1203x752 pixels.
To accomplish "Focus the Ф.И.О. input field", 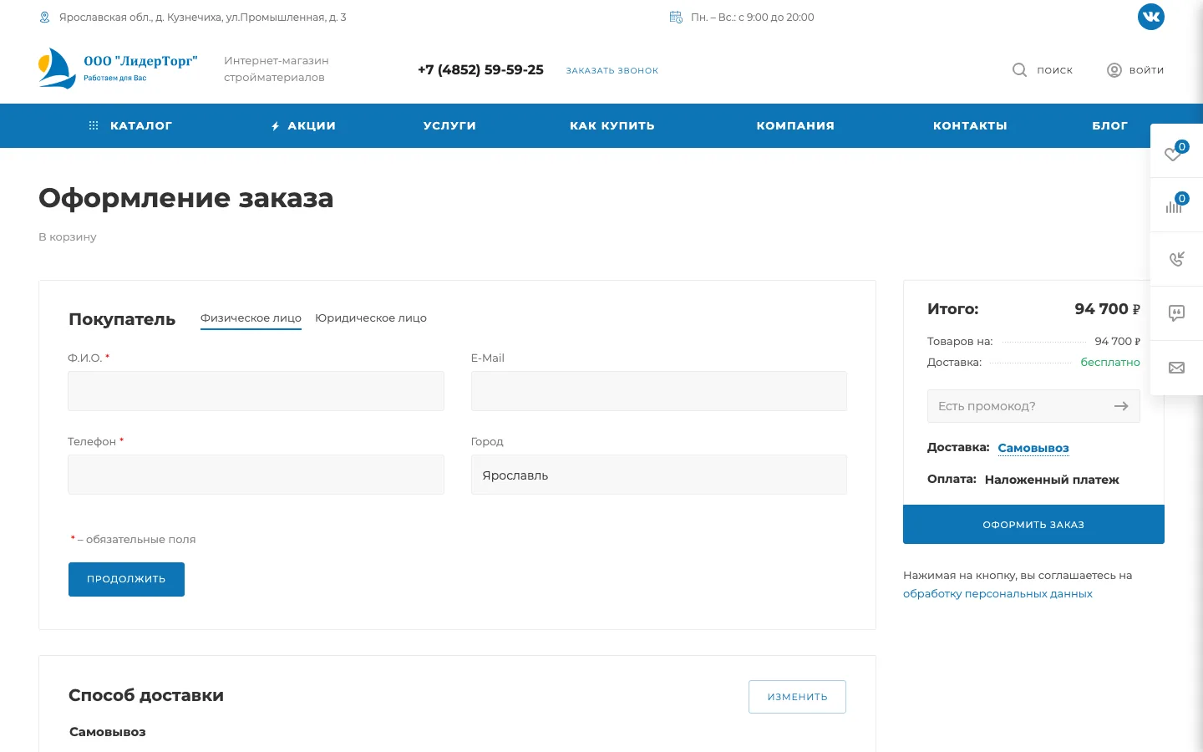I will click(256, 391).
